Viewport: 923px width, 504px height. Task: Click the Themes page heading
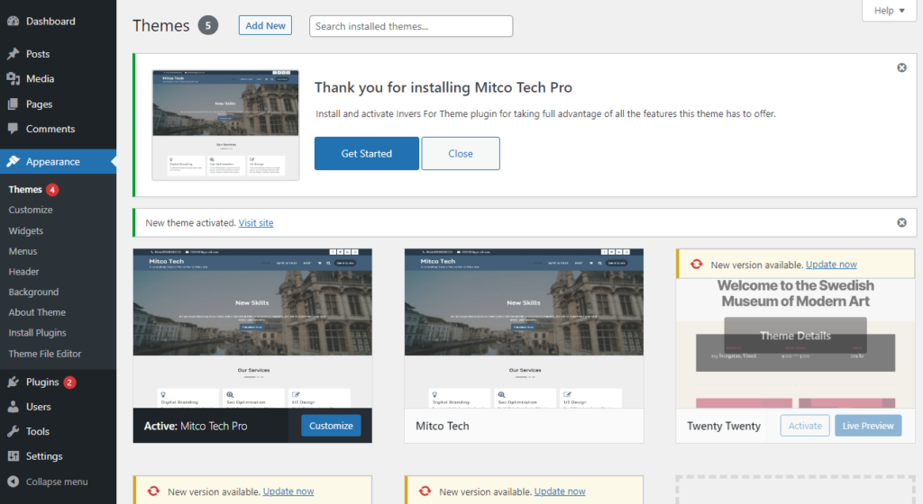click(160, 26)
